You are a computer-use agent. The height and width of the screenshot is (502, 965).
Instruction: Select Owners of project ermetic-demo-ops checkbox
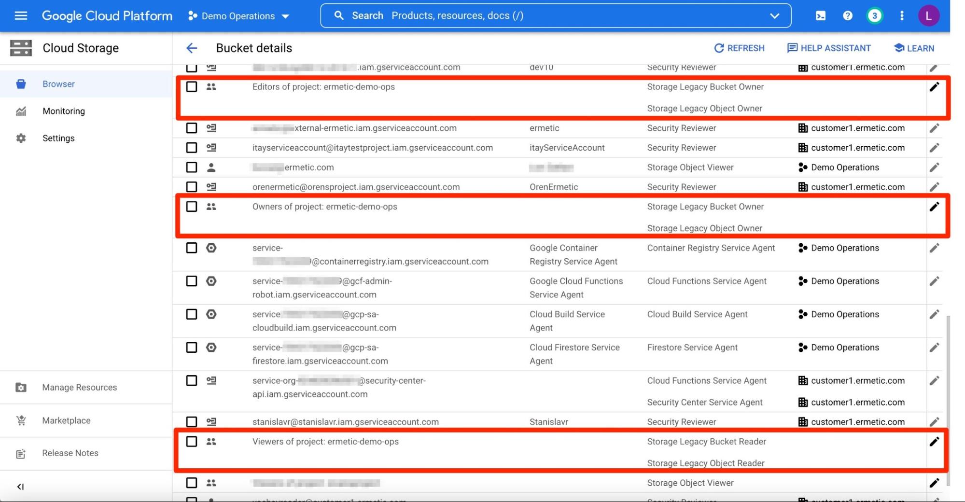(192, 207)
